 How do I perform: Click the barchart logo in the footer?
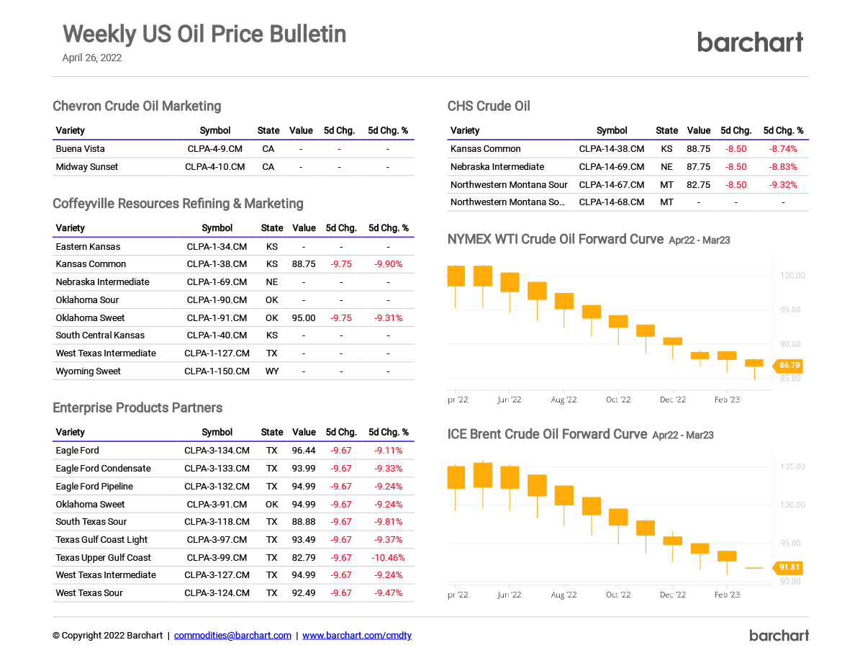click(x=779, y=635)
